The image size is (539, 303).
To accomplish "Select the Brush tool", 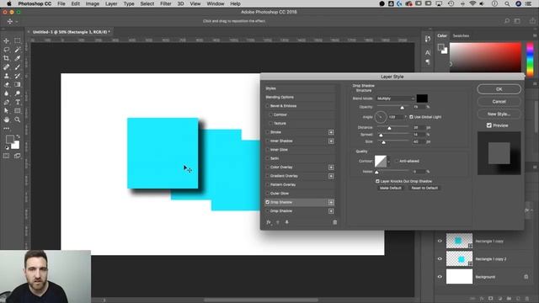I will click(17, 67).
